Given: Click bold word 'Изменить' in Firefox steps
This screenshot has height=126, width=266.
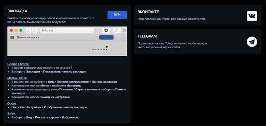Looking at the screenshot, I should click(x=73, y=85).
